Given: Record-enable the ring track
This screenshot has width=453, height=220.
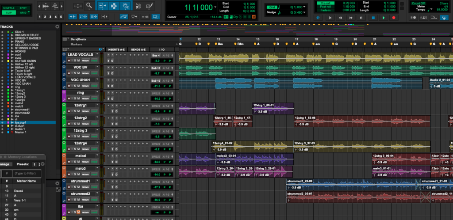Looking at the screenshot, I should coord(69,99).
